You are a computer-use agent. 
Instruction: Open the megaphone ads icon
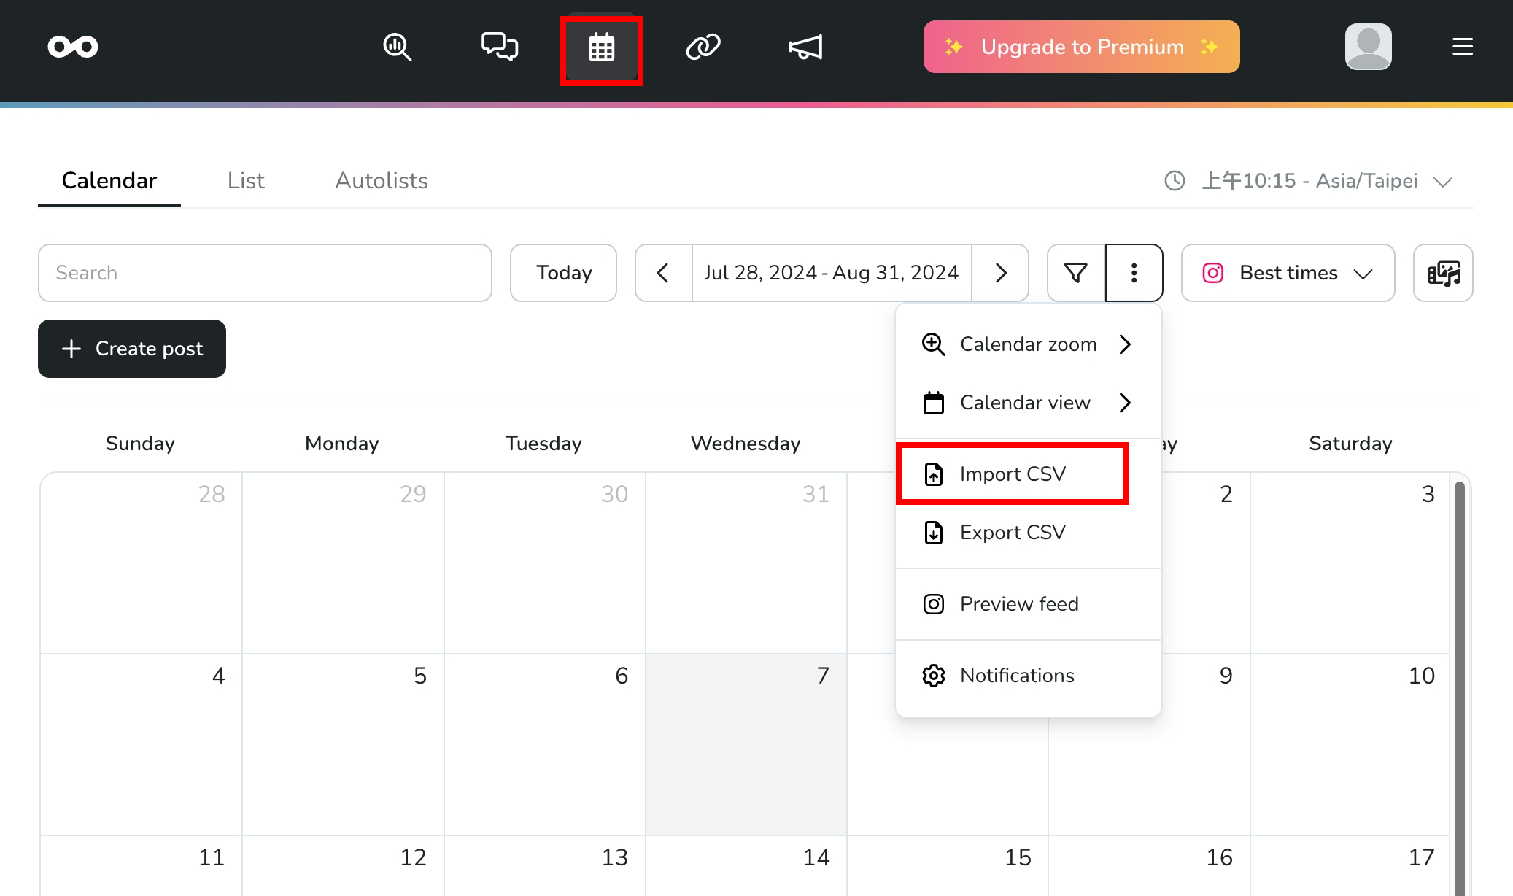coord(805,47)
